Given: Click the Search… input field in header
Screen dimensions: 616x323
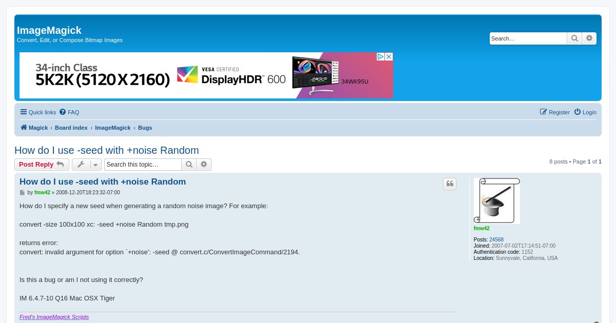Looking at the screenshot, I should click(528, 38).
